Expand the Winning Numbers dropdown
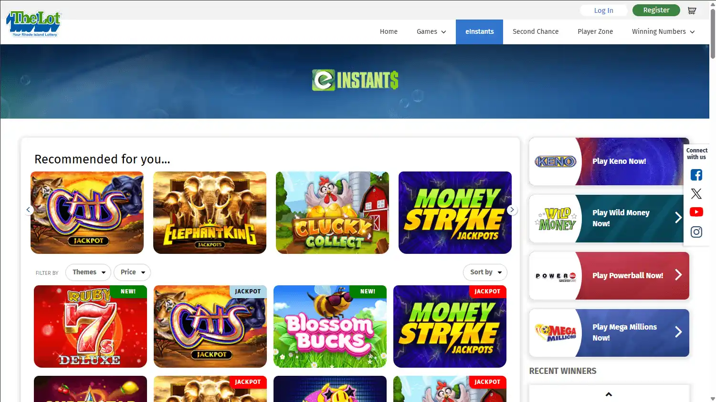Image resolution: width=716 pixels, height=402 pixels. click(663, 31)
